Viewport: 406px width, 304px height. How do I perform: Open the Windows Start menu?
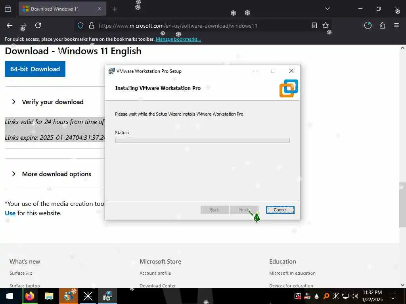(10, 296)
